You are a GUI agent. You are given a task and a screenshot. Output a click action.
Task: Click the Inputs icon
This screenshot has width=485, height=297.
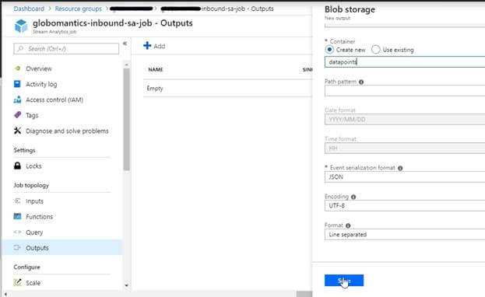pyautogui.click(x=17, y=201)
